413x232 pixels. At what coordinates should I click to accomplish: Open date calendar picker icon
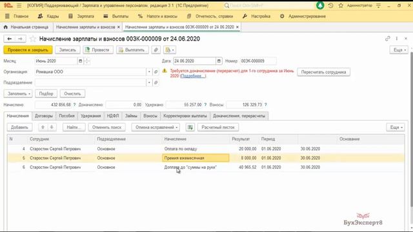point(219,61)
